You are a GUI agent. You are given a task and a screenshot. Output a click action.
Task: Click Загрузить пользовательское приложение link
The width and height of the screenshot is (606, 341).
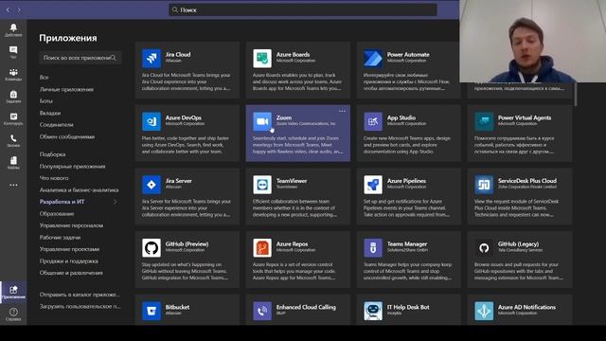(80, 306)
